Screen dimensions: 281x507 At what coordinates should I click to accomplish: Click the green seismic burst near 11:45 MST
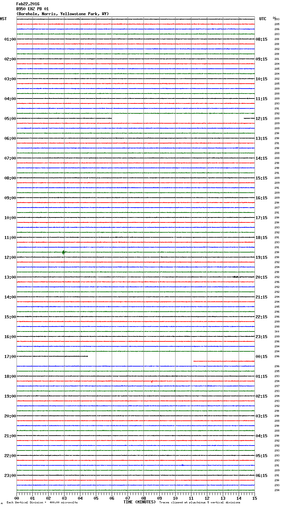[x=64, y=253]
